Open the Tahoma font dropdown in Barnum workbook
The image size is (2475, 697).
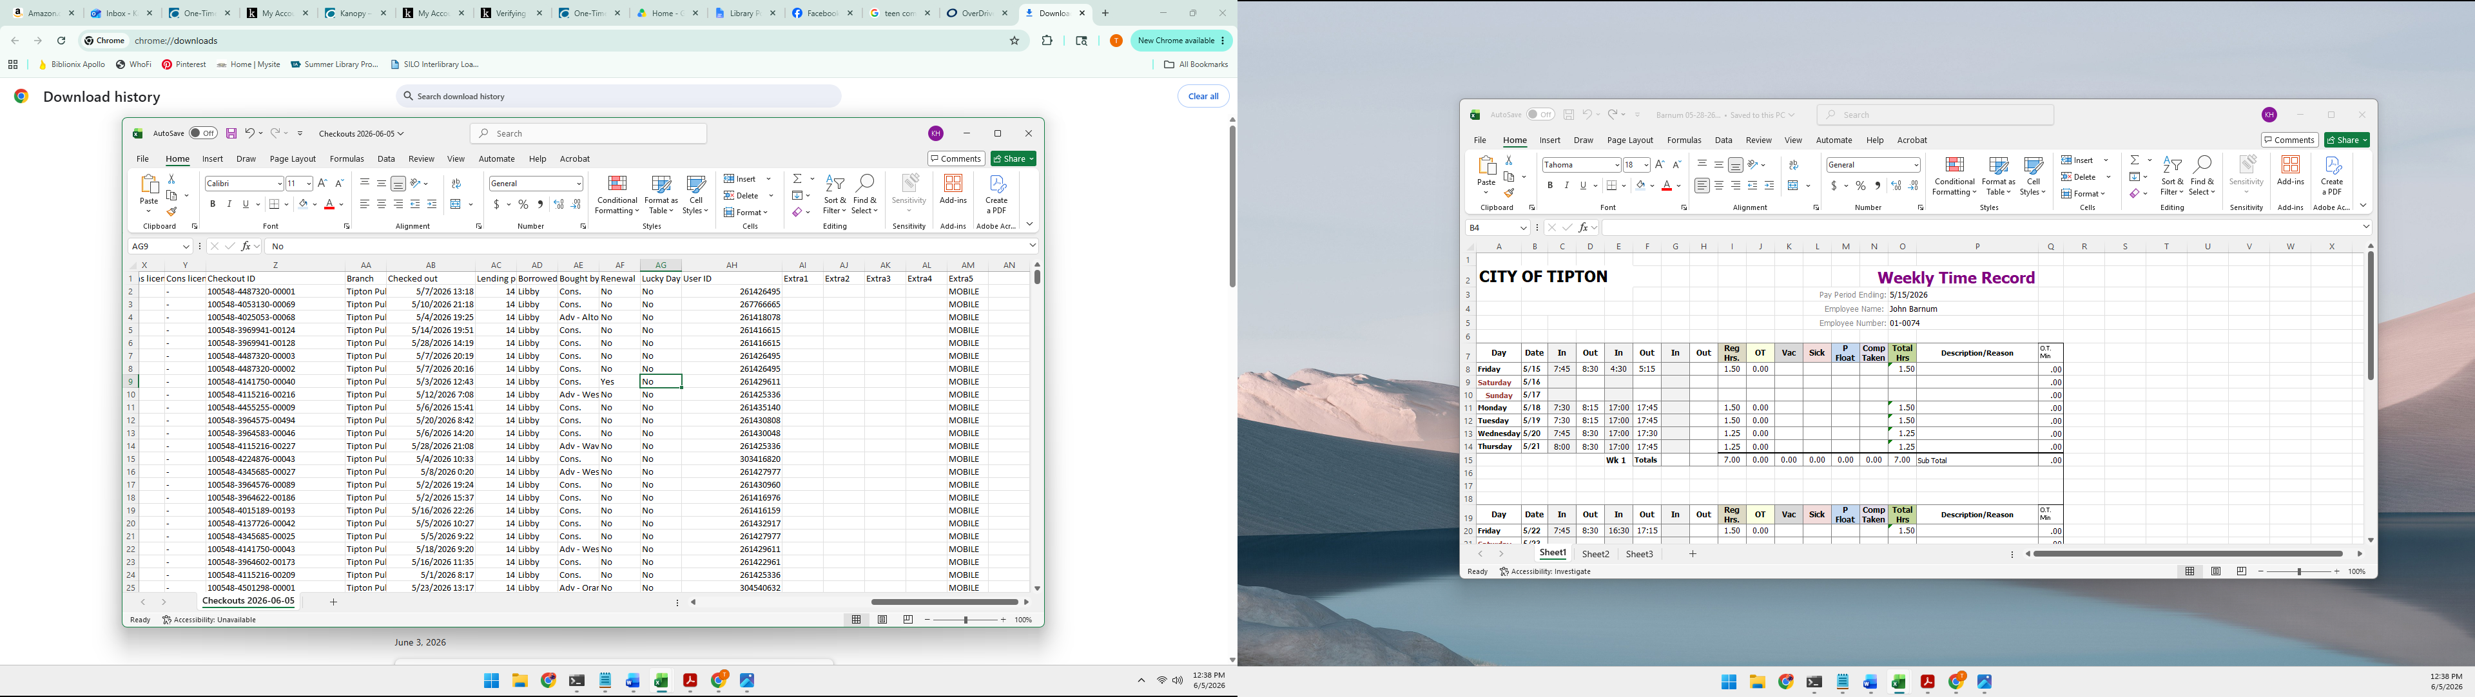tap(1617, 165)
